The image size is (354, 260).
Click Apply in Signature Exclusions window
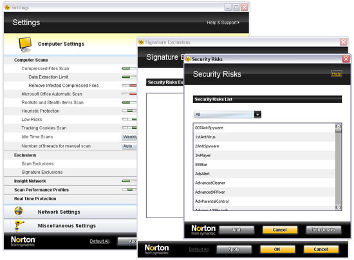point(234,250)
